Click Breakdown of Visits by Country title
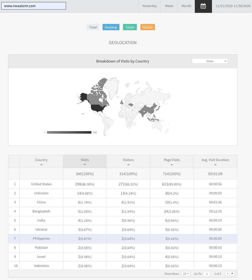This screenshot has height=280, width=252. [123, 61]
